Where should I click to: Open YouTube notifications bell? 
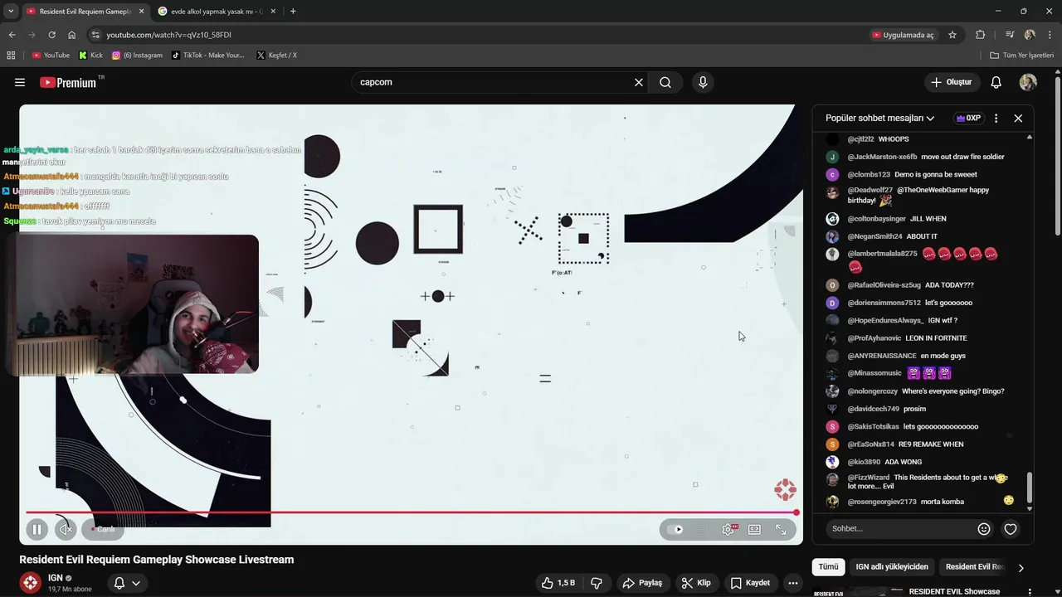coord(996,82)
